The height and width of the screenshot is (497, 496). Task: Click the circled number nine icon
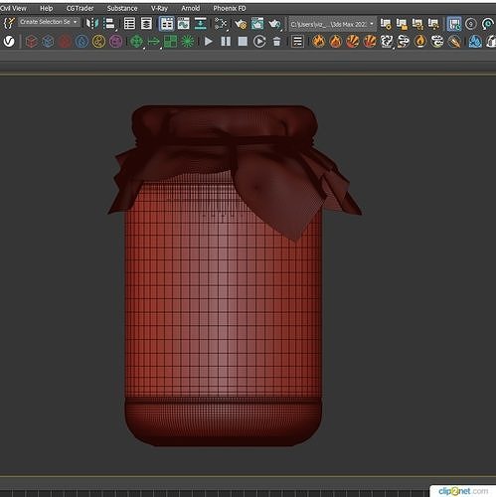pos(471,24)
